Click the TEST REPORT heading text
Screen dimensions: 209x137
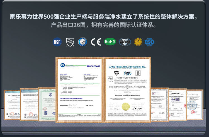coord(93,66)
